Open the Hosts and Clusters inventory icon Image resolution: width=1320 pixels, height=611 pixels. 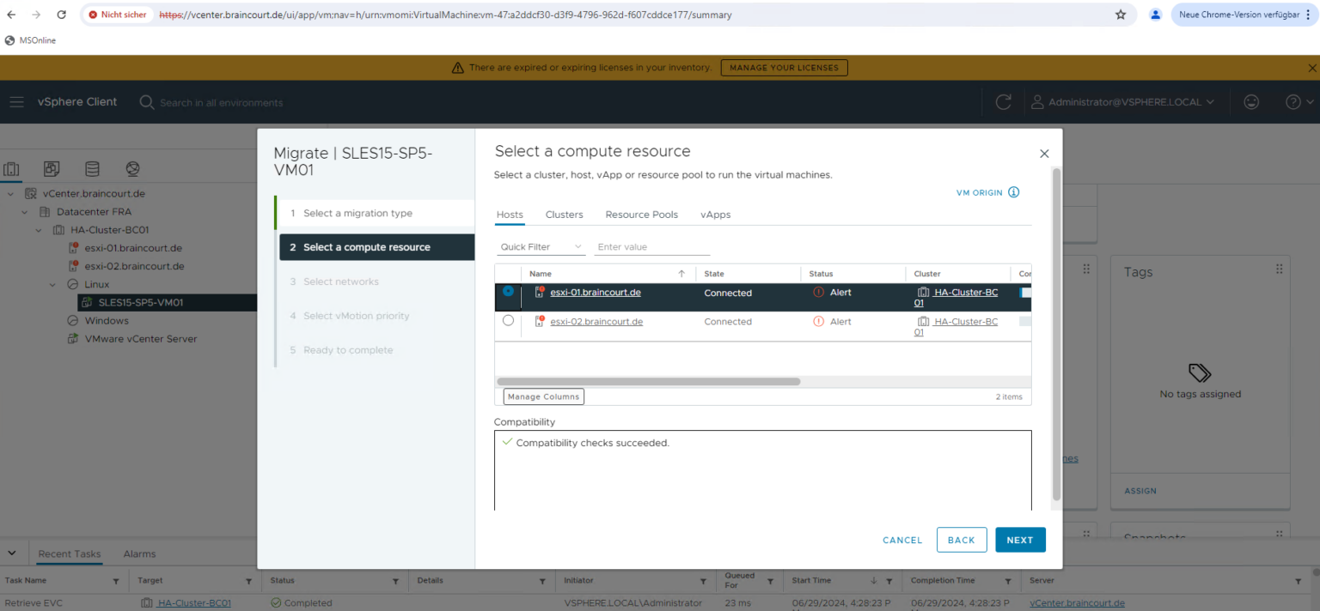tap(12, 168)
